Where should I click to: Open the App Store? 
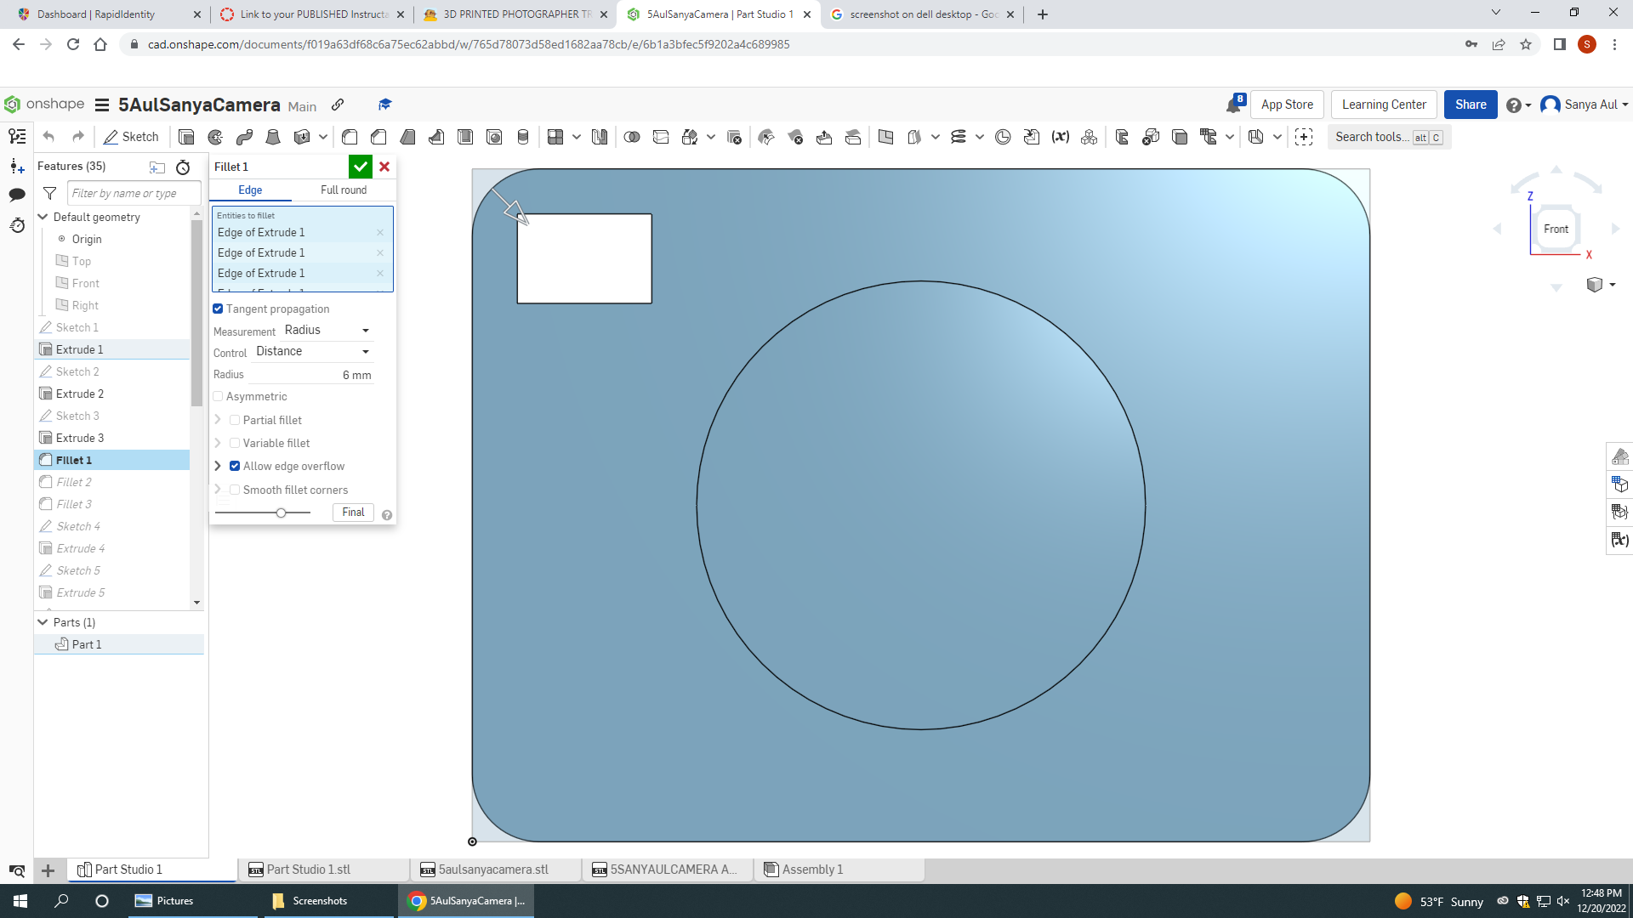1287,105
